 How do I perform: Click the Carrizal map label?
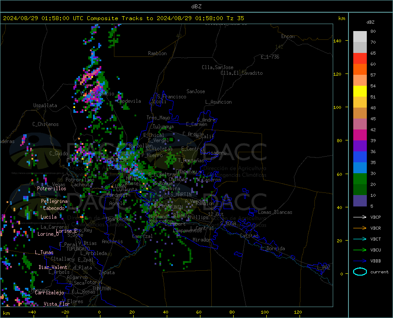[x=142, y=236]
